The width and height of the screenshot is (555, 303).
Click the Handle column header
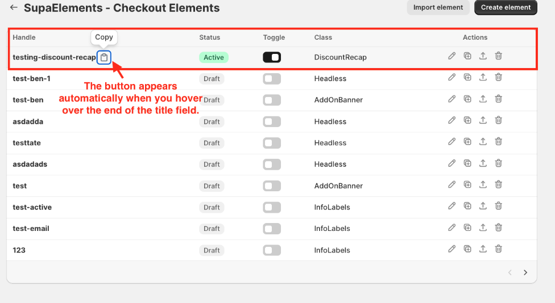coord(24,37)
